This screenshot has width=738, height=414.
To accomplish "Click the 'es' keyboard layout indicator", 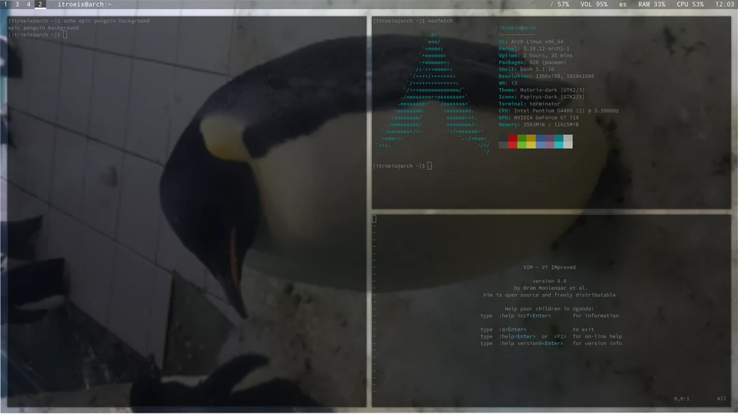I will click(x=623, y=4).
